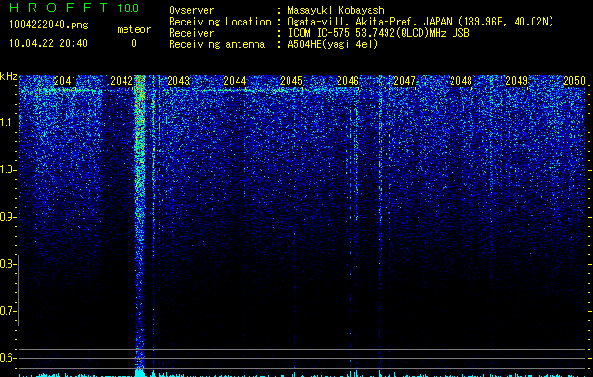Select the version number 1.0.0
The height and width of the screenshot is (377, 593).
pos(128,8)
